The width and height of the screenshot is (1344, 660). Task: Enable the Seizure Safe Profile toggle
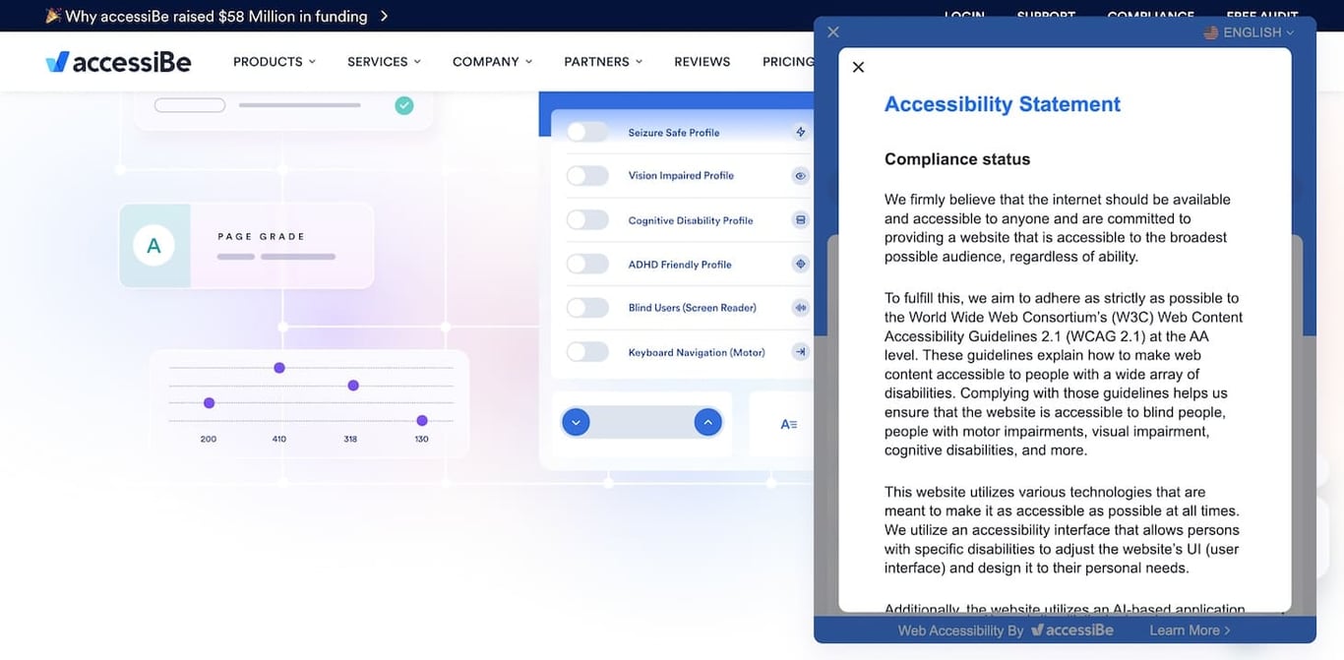click(x=587, y=131)
